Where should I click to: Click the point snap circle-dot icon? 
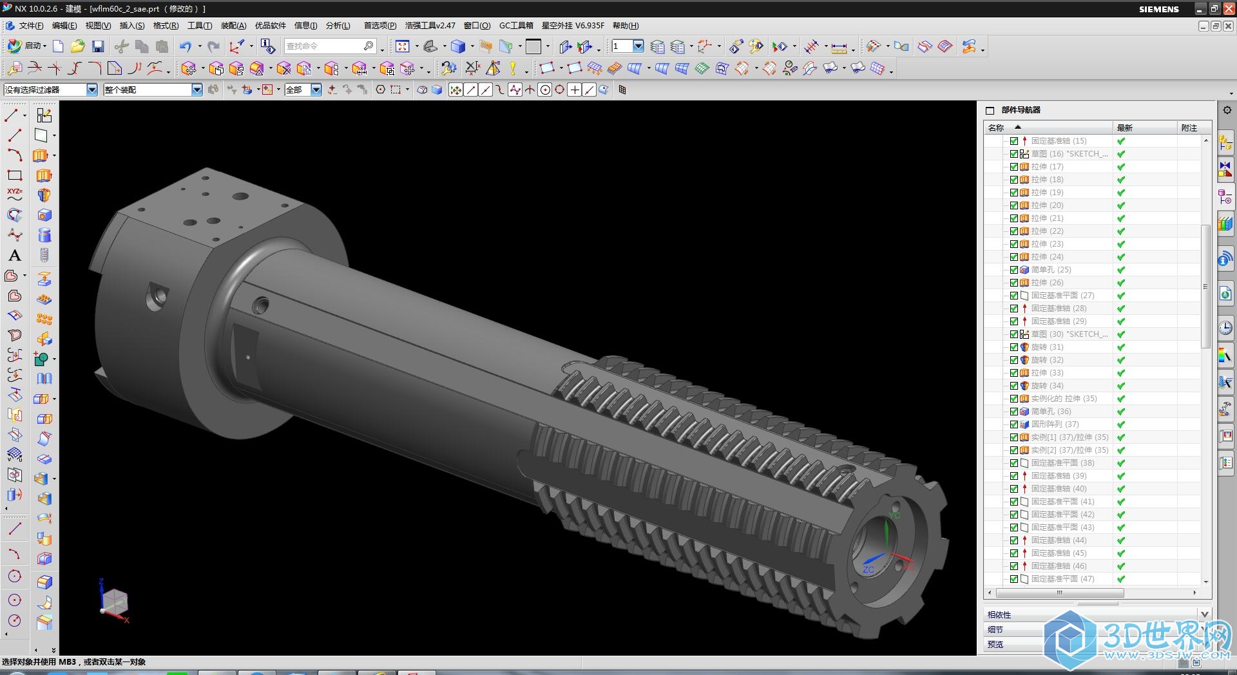pyautogui.click(x=545, y=90)
